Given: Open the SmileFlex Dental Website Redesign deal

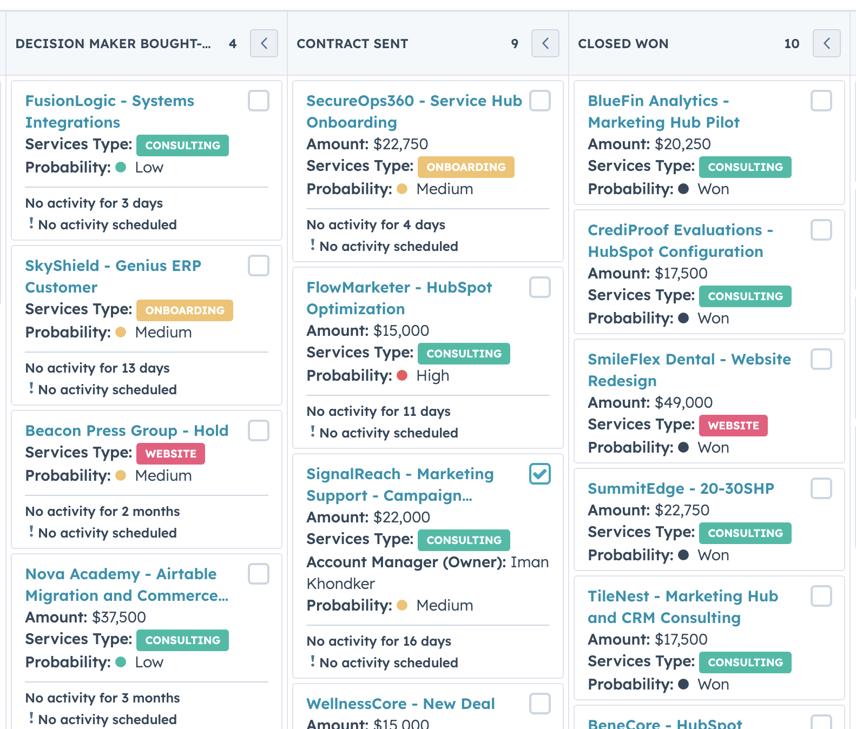Looking at the screenshot, I should point(689,370).
